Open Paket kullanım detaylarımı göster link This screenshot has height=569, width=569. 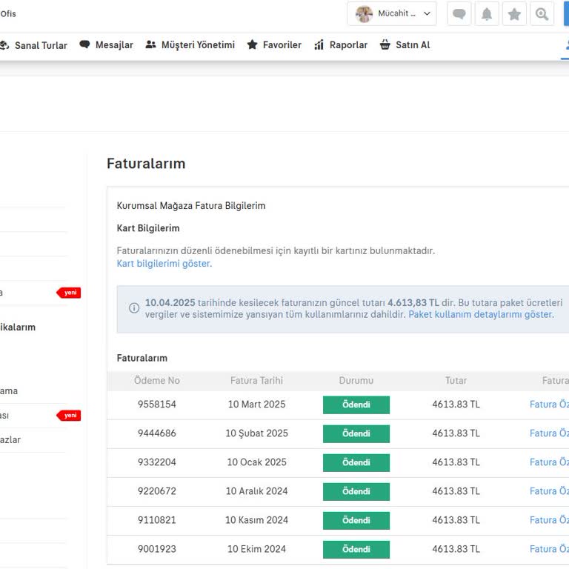pos(480,314)
